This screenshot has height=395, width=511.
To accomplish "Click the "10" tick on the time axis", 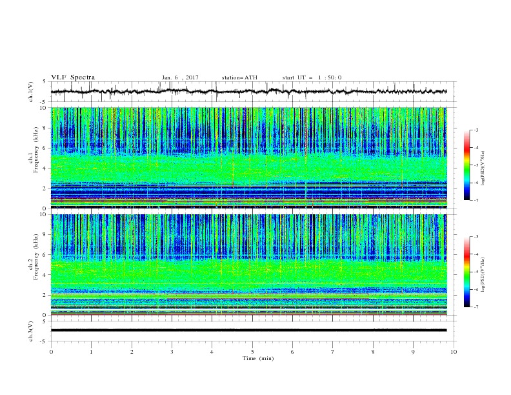I will pyautogui.click(x=454, y=352).
